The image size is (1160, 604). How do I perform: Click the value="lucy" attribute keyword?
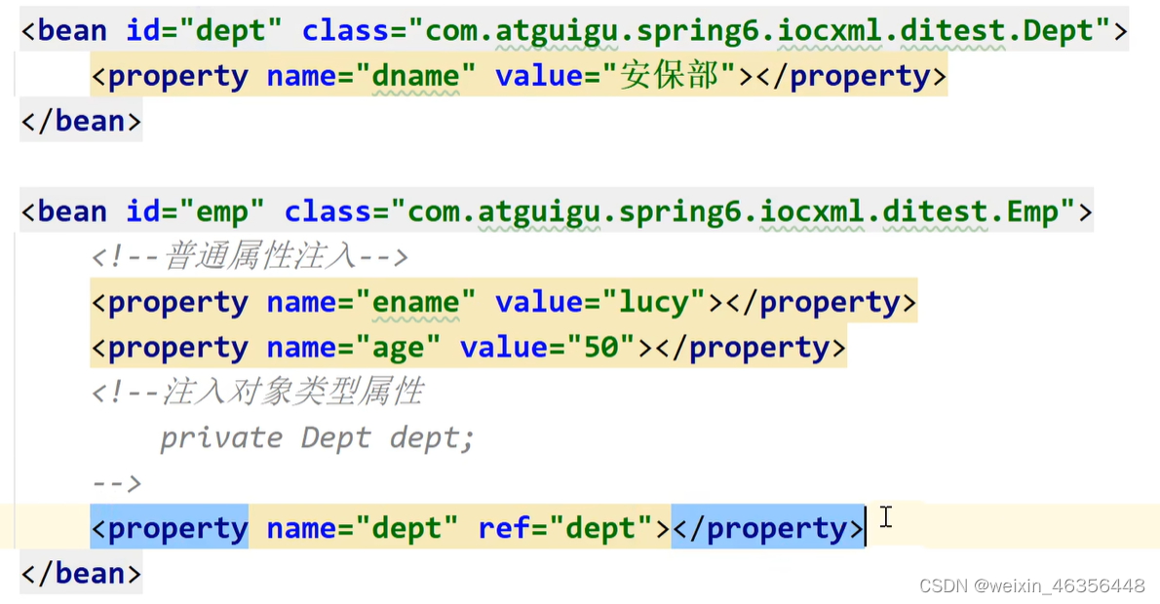click(539, 302)
